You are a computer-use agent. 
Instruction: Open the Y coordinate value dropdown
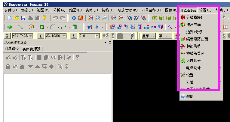click(x=64, y=36)
